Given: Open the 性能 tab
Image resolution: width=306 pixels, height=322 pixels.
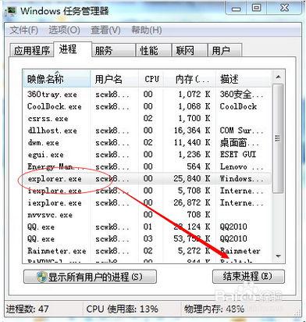Looking at the screenshot, I should [154, 50].
